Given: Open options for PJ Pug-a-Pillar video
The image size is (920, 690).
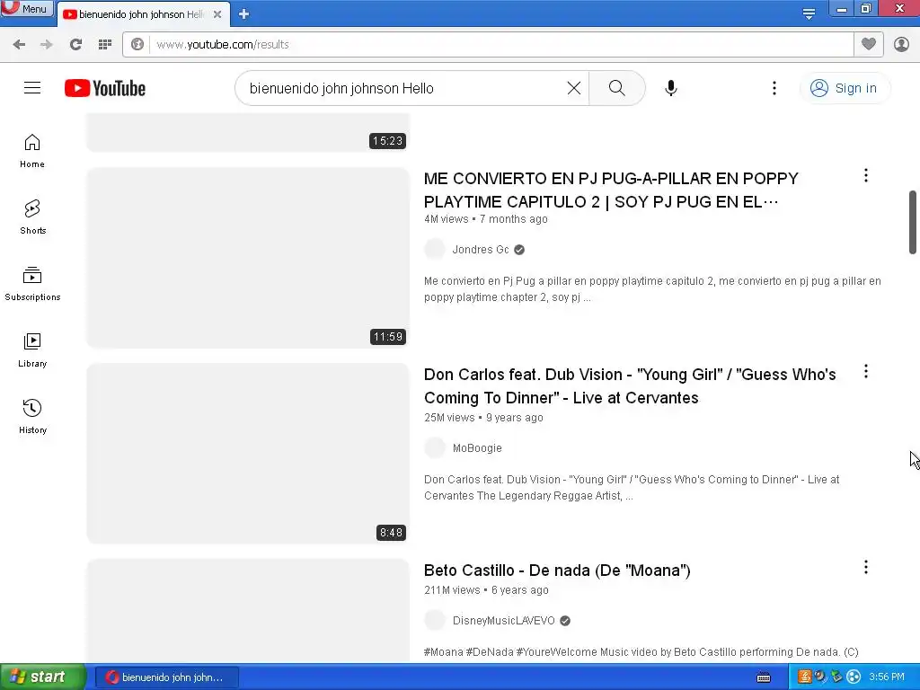Looking at the screenshot, I should tap(865, 175).
